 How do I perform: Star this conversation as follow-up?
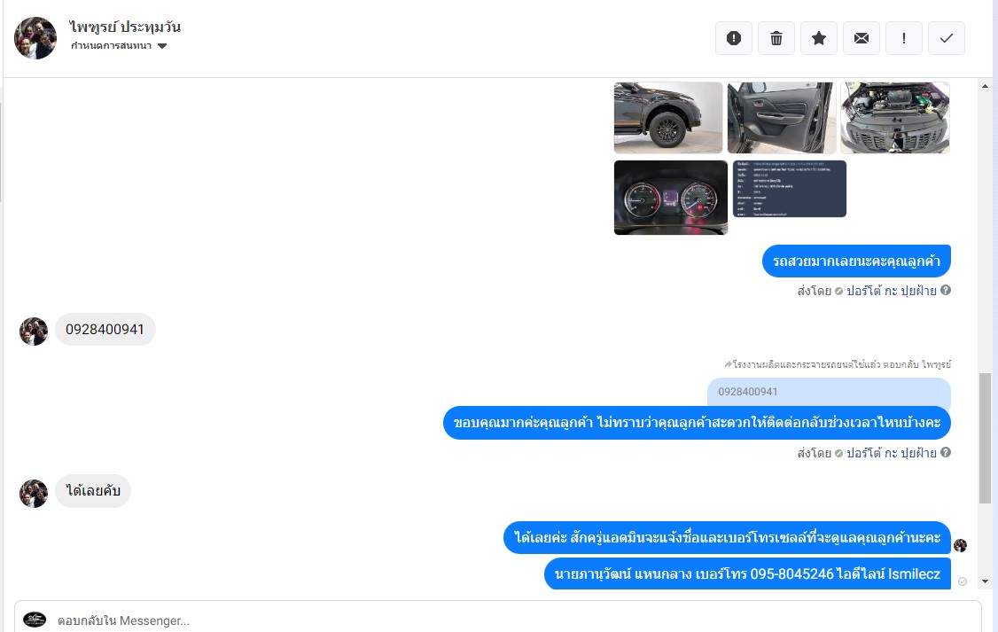pyautogui.click(x=818, y=38)
